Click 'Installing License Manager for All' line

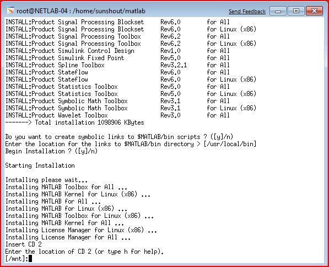click(68, 237)
